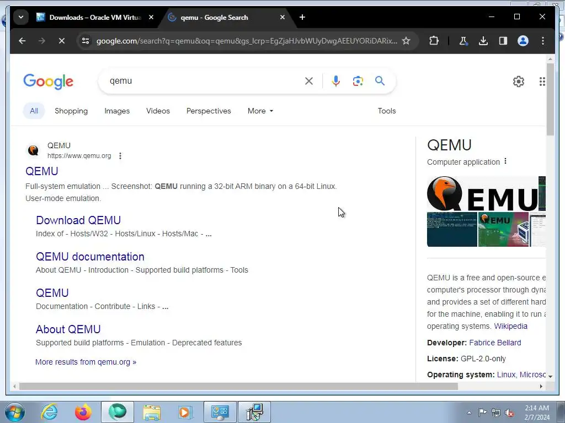This screenshot has width=565, height=423.
Task: Open the Linux operating system link
Action: pyautogui.click(x=506, y=375)
